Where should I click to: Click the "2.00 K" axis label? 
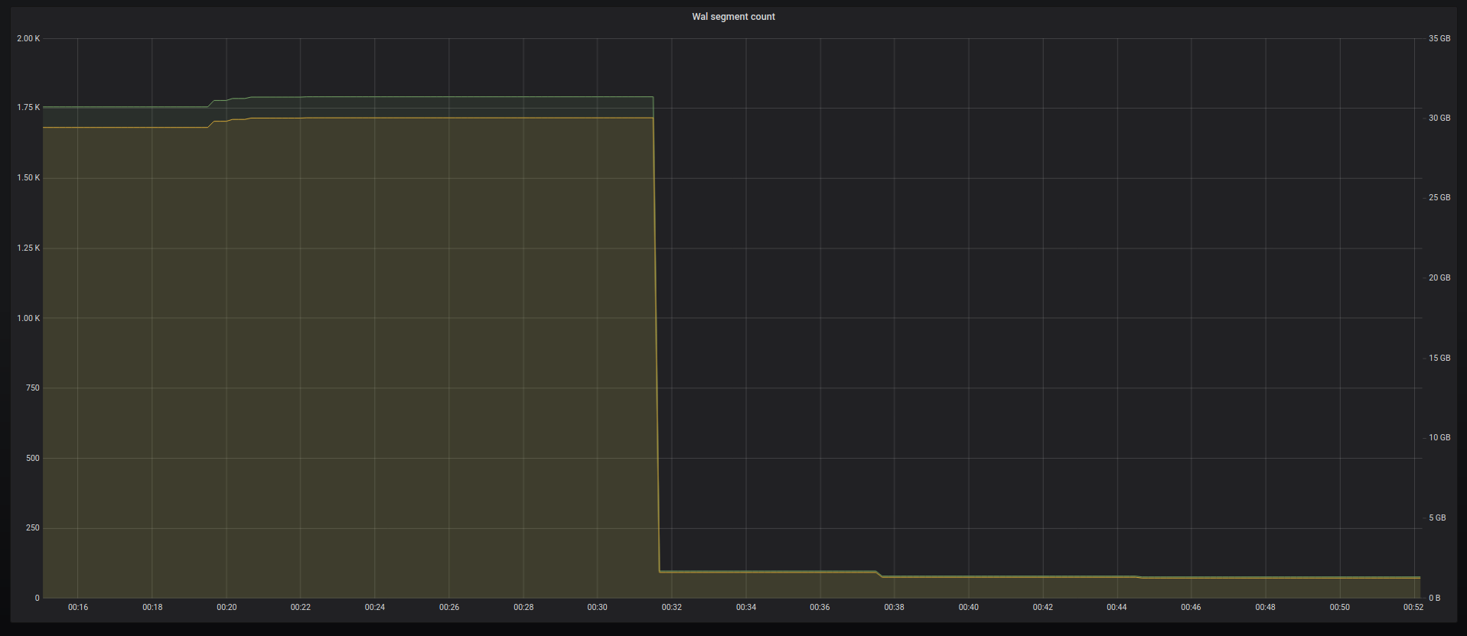click(x=28, y=38)
